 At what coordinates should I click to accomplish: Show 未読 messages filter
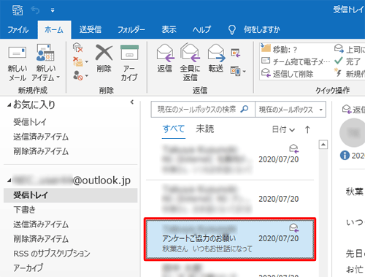pos(204,129)
